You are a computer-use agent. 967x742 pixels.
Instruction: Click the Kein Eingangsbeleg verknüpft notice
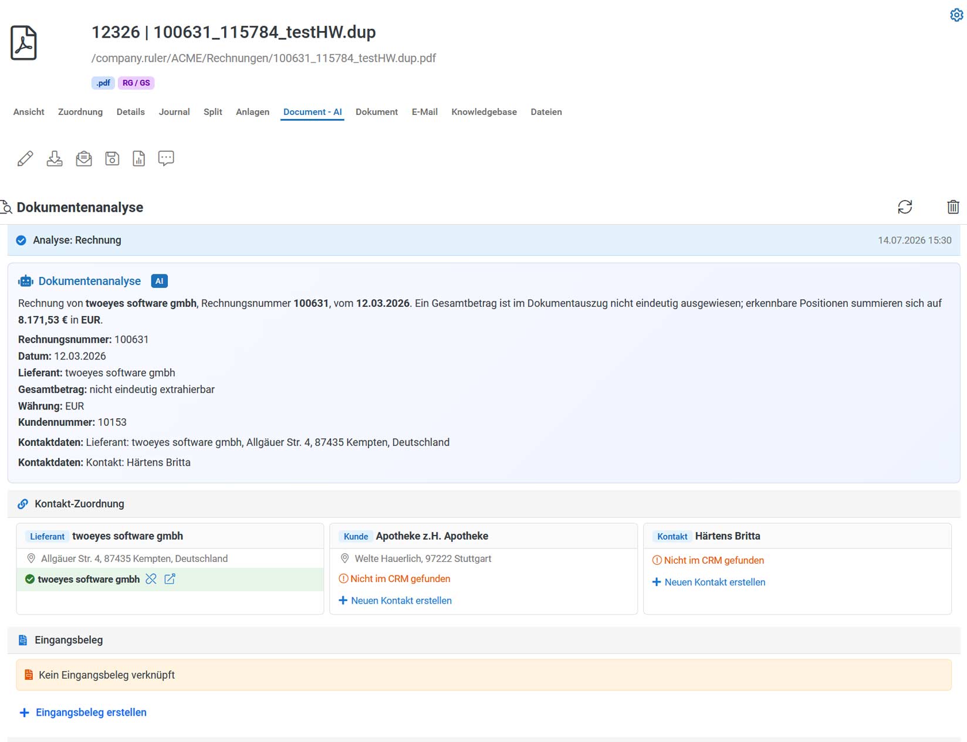(483, 675)
